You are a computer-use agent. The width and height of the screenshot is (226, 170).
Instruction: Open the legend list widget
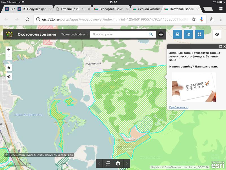point(108,163)
